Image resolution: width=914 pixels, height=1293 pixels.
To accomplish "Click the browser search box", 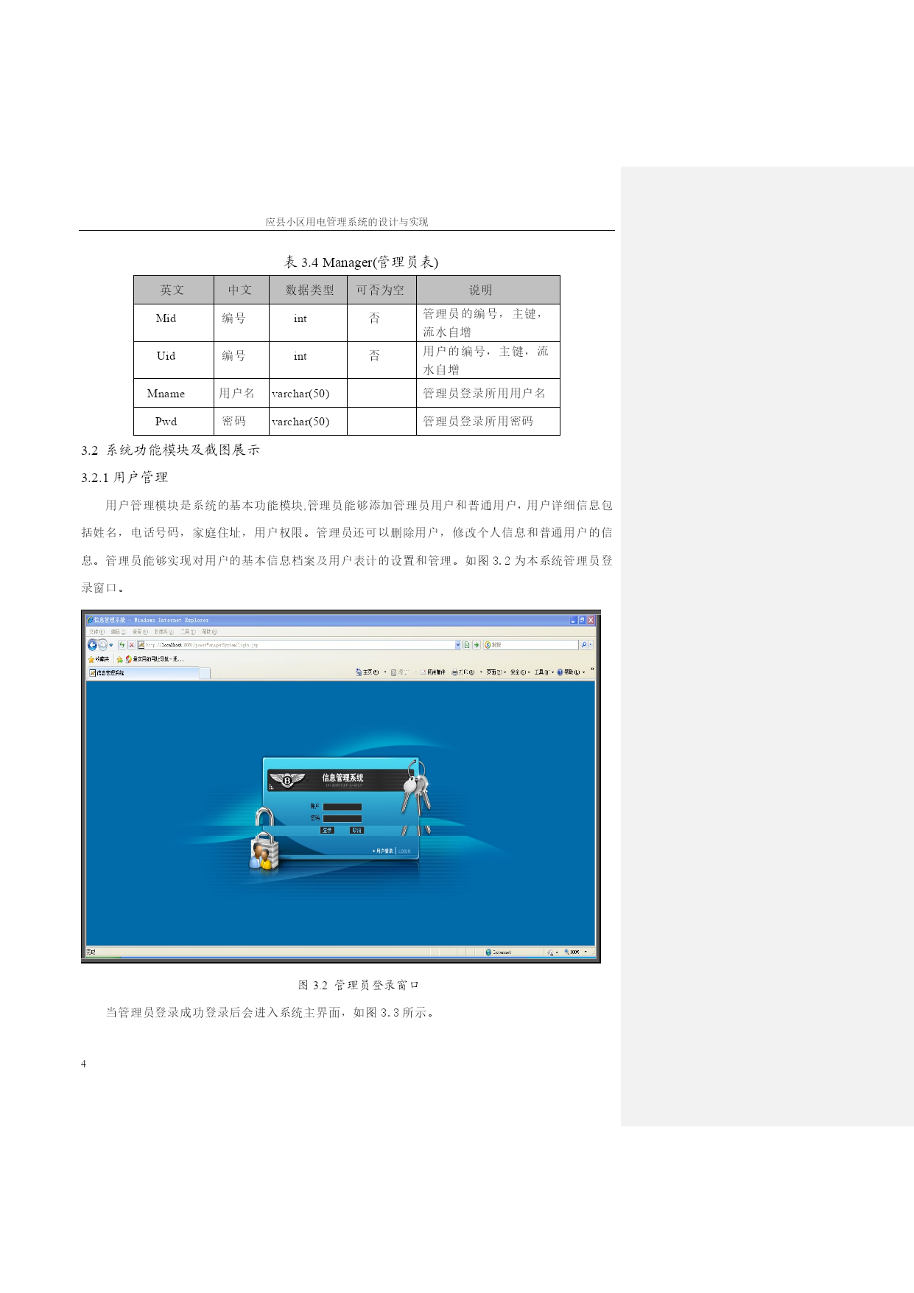I will tap(531, 645).
